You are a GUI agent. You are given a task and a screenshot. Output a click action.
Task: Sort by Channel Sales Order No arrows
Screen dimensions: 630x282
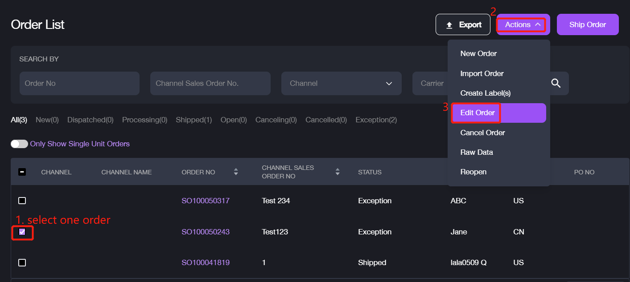tap(338, 172)
